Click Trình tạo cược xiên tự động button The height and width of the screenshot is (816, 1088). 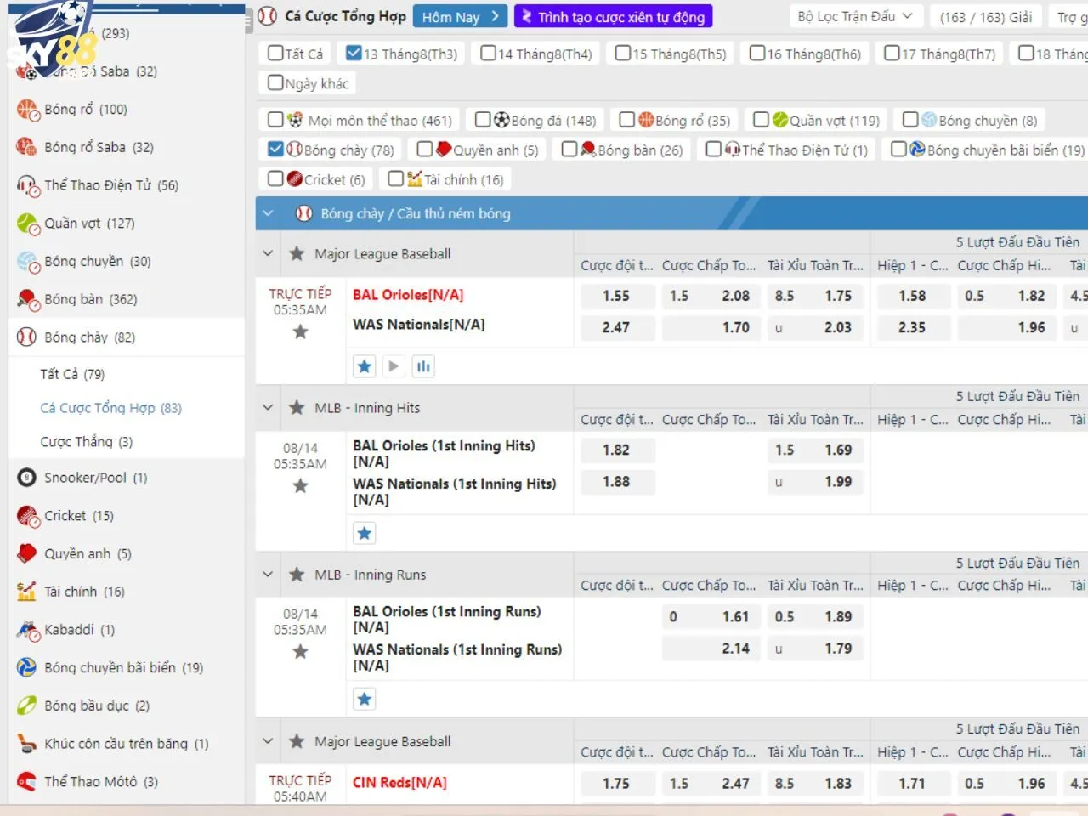coord(614,16)
